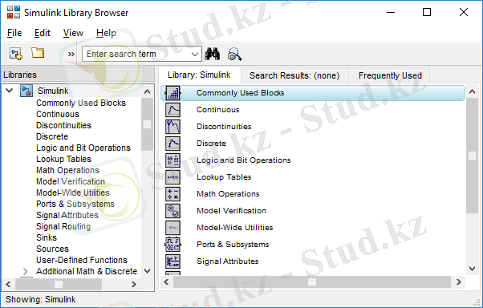Select the Math Operations block icon
483x308 pixels.
pyautogui.click(x=172, y=194)
